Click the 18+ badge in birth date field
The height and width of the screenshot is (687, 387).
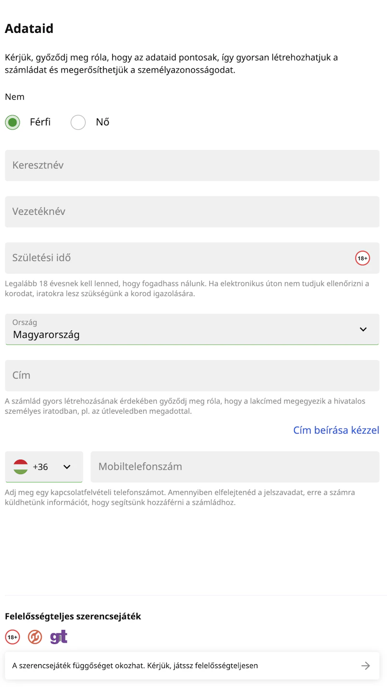[x=362, y=258]
